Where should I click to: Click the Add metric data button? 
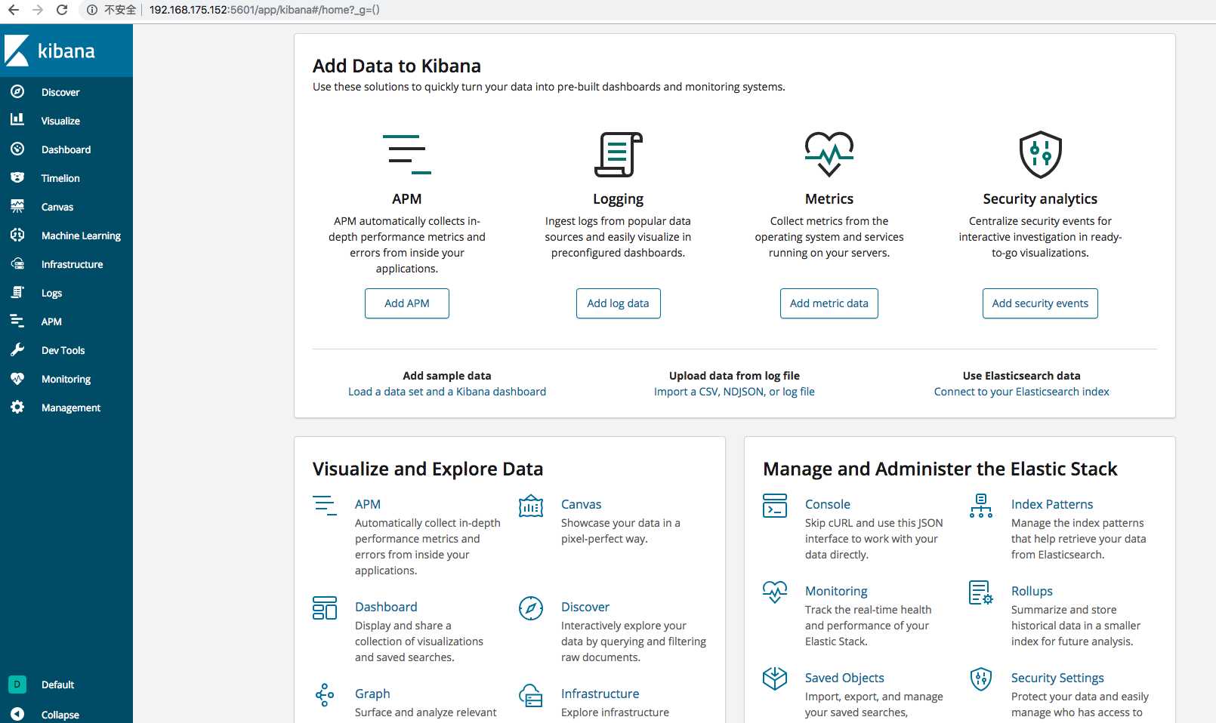click(829, 303)
